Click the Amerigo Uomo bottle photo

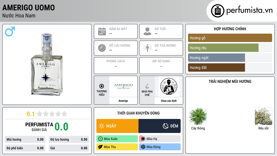[x=47, y=64]
